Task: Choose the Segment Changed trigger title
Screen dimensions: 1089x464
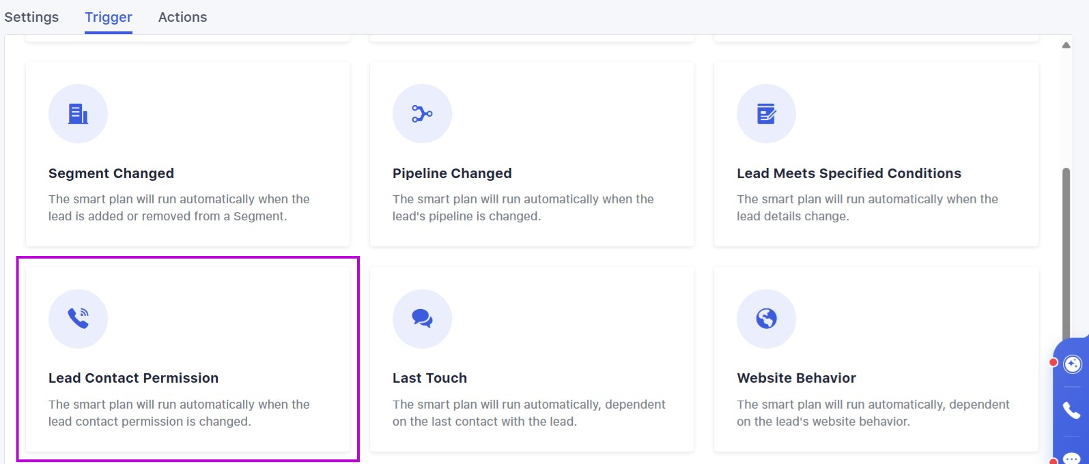Action: point(111,173)
